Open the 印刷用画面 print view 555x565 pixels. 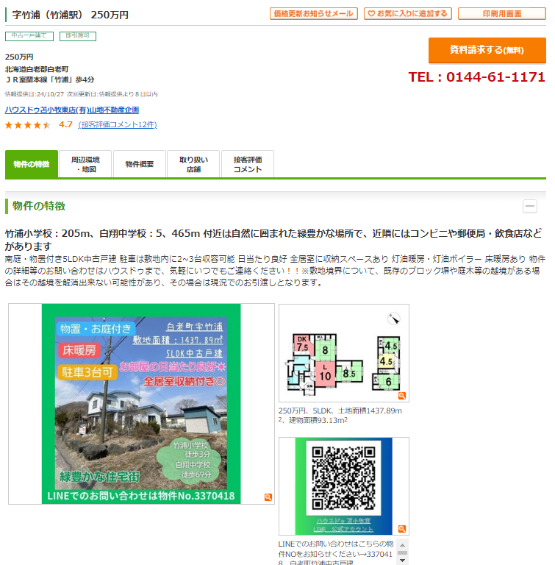point(501,14)
